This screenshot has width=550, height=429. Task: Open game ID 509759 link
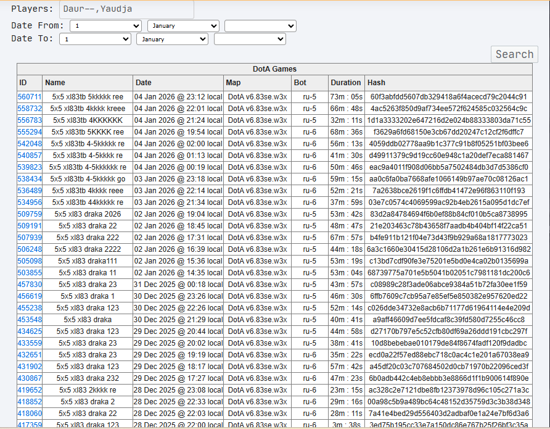30,214
